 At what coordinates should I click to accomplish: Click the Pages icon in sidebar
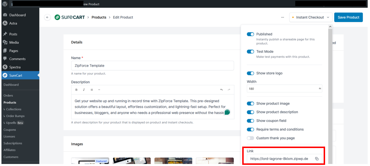5,51
